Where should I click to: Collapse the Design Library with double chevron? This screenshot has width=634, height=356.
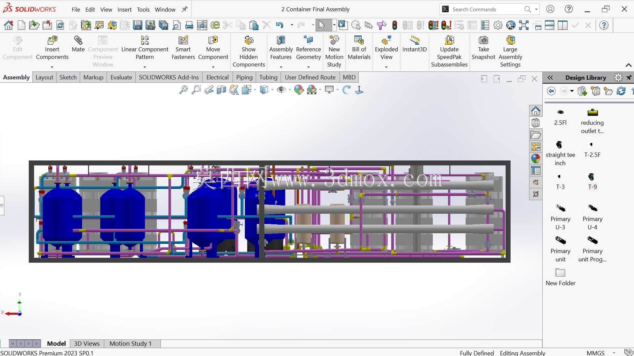[x=550, y=78]
